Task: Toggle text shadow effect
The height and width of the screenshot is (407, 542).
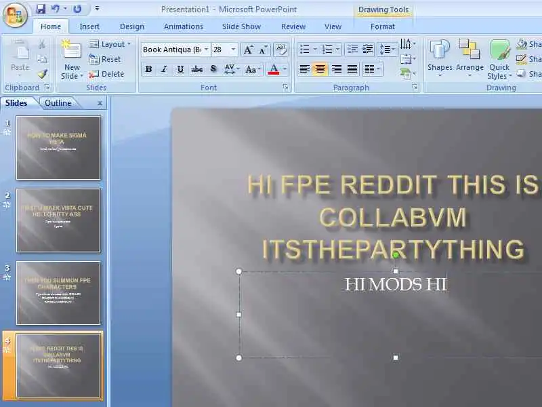Action: pos(213,69)
